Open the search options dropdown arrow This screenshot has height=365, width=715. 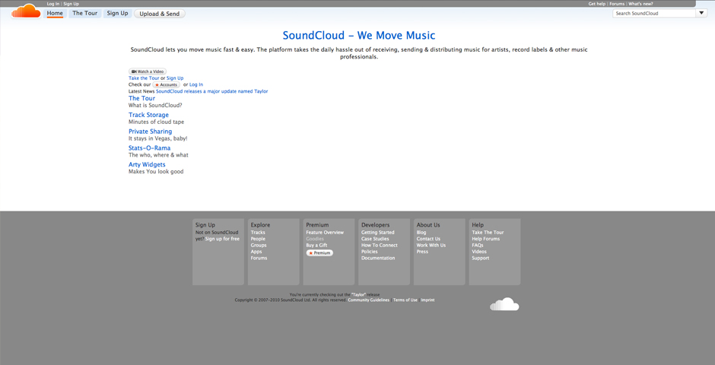point(701,13)
